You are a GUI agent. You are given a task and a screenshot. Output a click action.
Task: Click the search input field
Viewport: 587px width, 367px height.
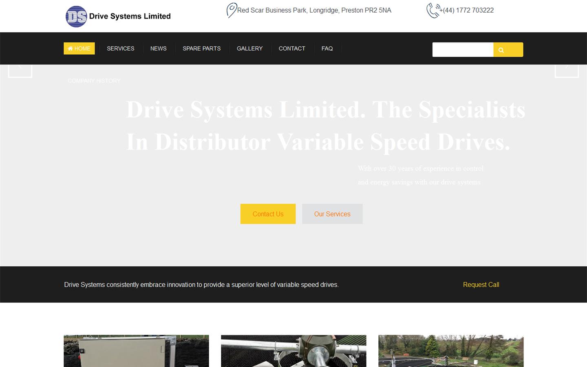[x=463, y=50]
